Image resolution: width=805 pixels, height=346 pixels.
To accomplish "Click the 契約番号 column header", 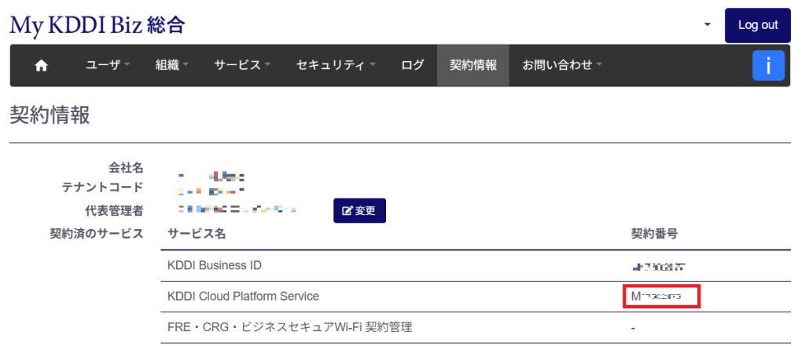I will [x=655, y=235].
